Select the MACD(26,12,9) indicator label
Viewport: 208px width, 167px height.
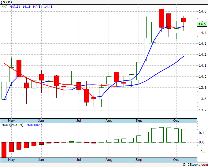[x=12, y=125]
